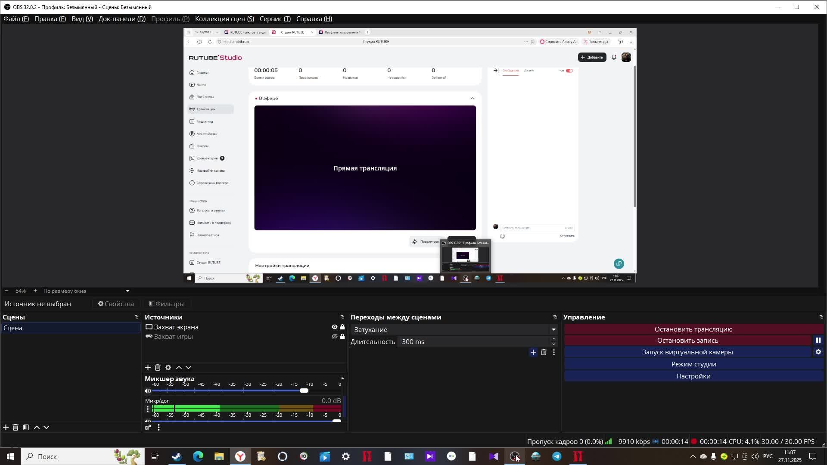This screenshot has width=827, height=465.
Task: Add a new source with plus icon
Action: tap(148, 367)
